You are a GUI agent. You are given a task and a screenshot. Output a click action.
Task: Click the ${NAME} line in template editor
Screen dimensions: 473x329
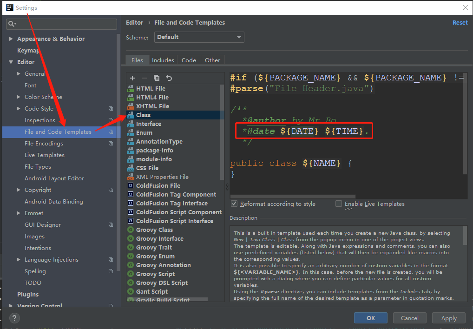(x=290, y=163)
